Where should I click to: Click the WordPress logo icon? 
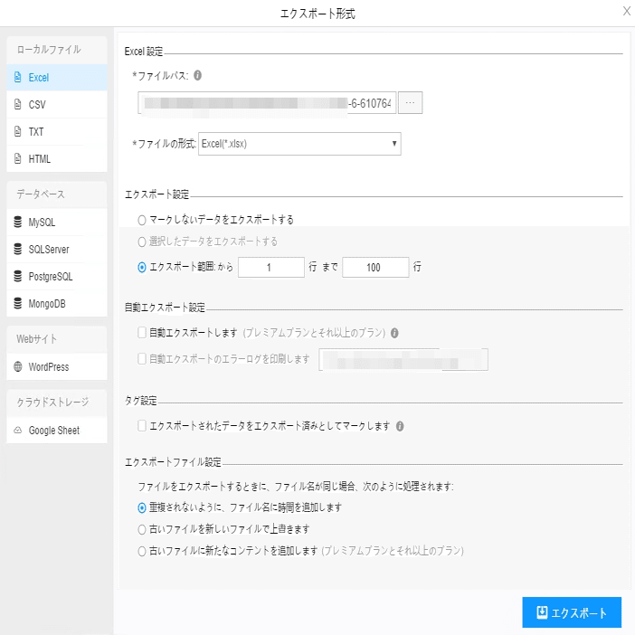click(17, 367)
